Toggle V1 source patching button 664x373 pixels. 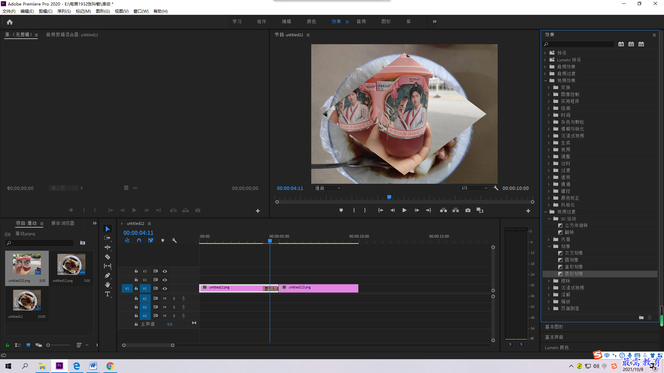pos(127,288)
